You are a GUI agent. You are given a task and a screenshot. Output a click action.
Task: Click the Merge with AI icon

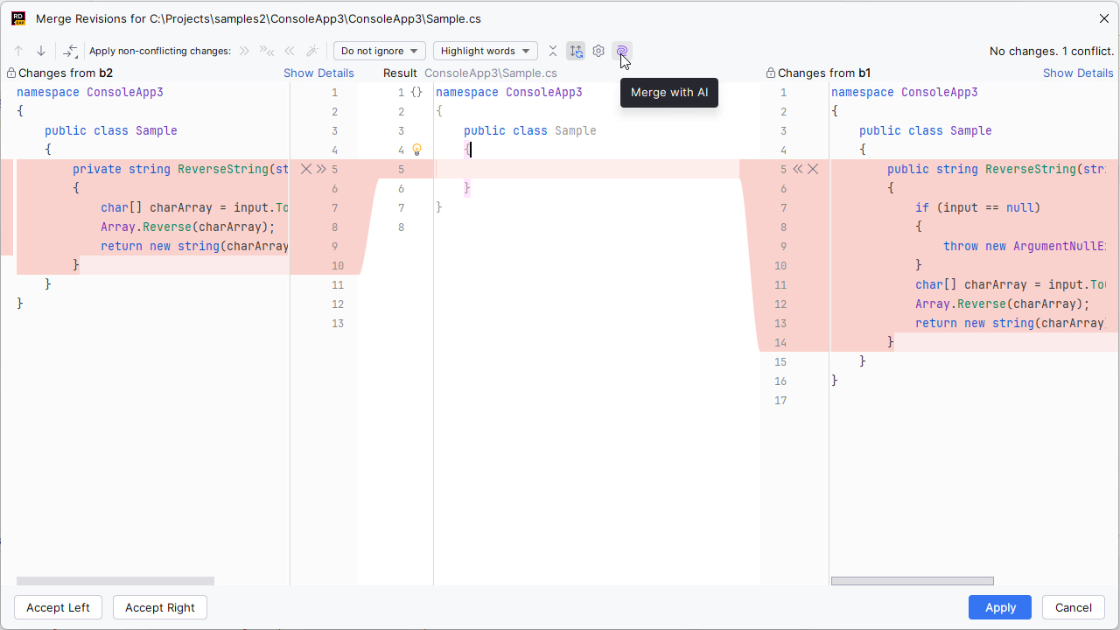[x=622, y=51]
